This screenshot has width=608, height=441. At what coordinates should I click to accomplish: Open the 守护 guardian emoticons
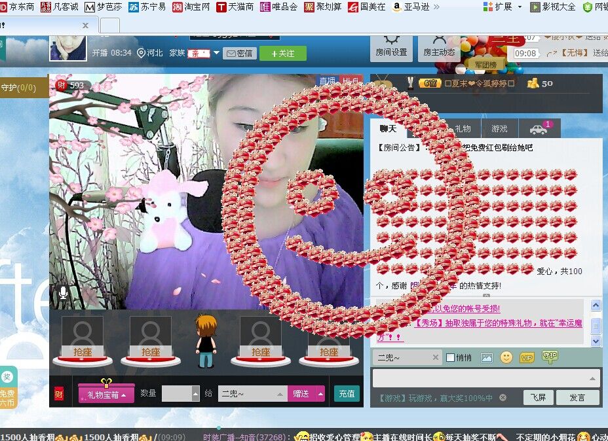pos(550,357)
